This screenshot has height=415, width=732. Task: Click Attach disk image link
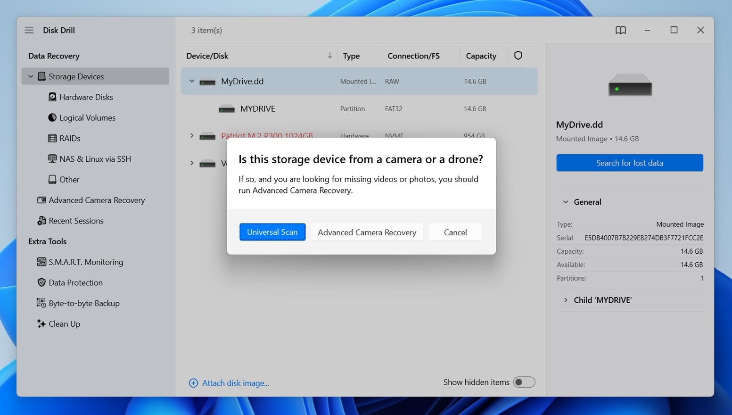point(236,383)
